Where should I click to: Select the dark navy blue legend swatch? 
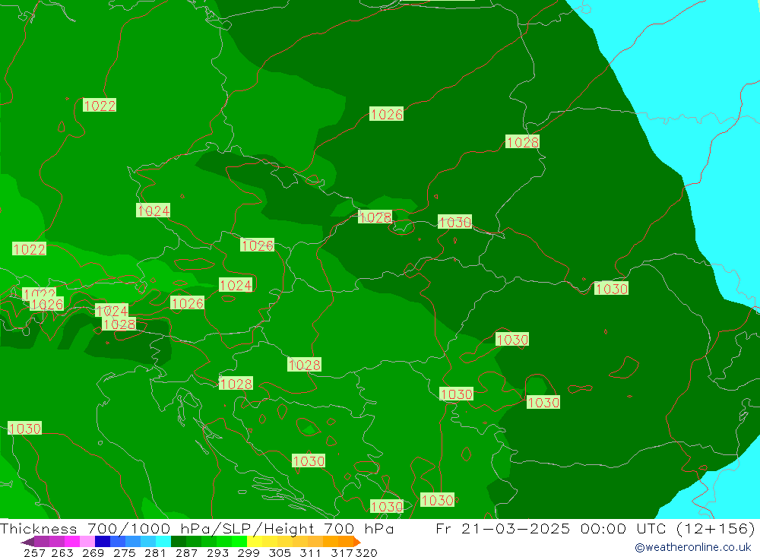pyautogui.click(x=103, y=542)
